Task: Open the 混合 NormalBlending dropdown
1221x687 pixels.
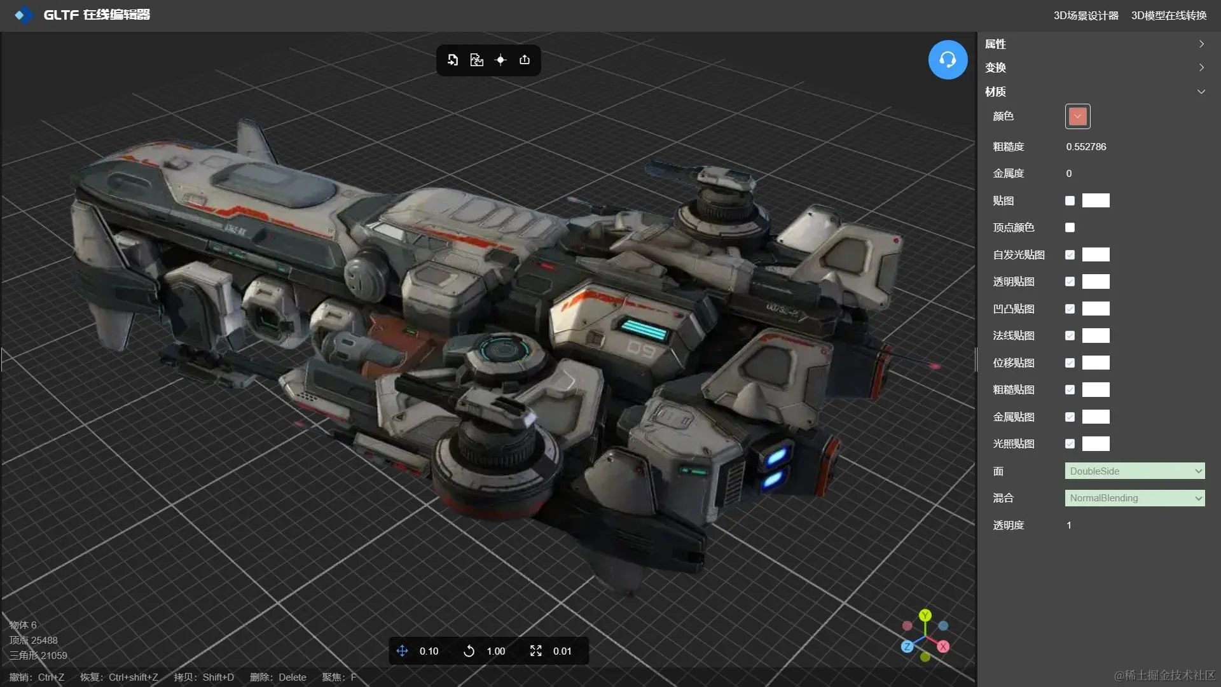Action: click(1135, 498)
